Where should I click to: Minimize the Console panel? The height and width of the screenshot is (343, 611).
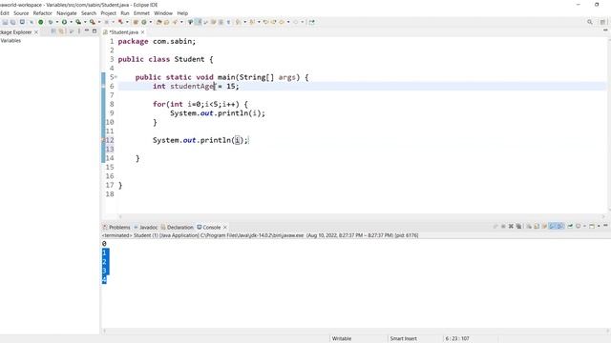point(605,226)
